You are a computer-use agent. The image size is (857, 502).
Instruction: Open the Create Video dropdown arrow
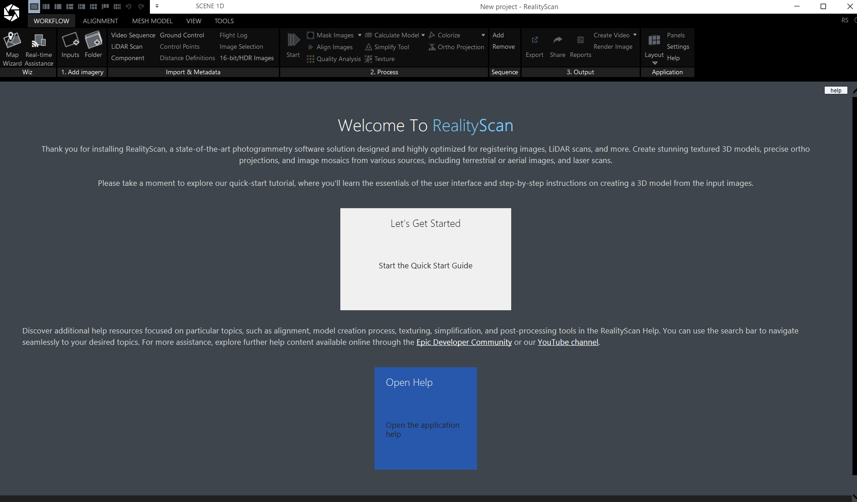[635, 35]
